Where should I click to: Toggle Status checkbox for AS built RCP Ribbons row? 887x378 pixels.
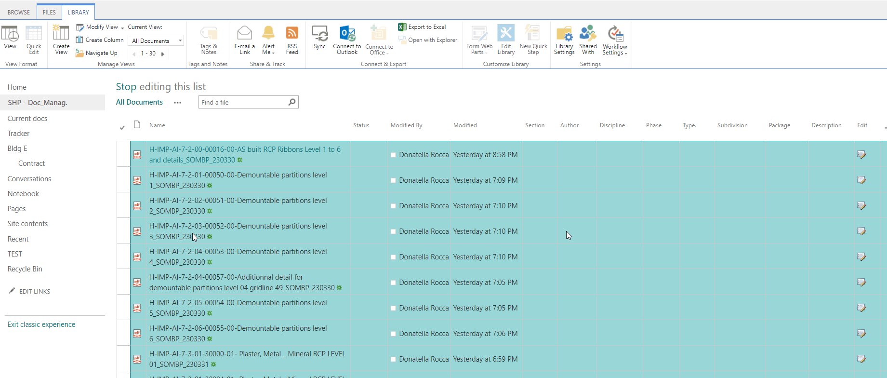(393, 155)
